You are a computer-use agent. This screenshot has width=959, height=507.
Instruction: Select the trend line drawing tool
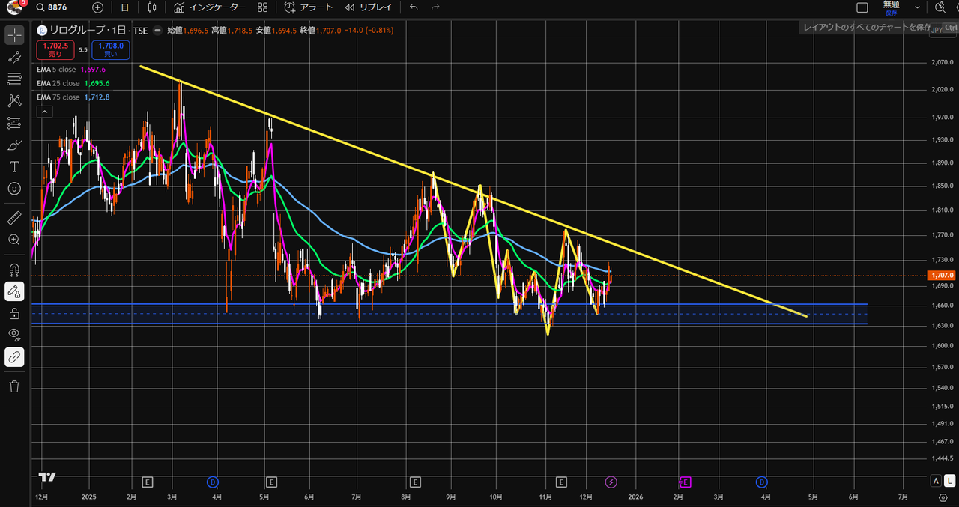click(14, 57)
